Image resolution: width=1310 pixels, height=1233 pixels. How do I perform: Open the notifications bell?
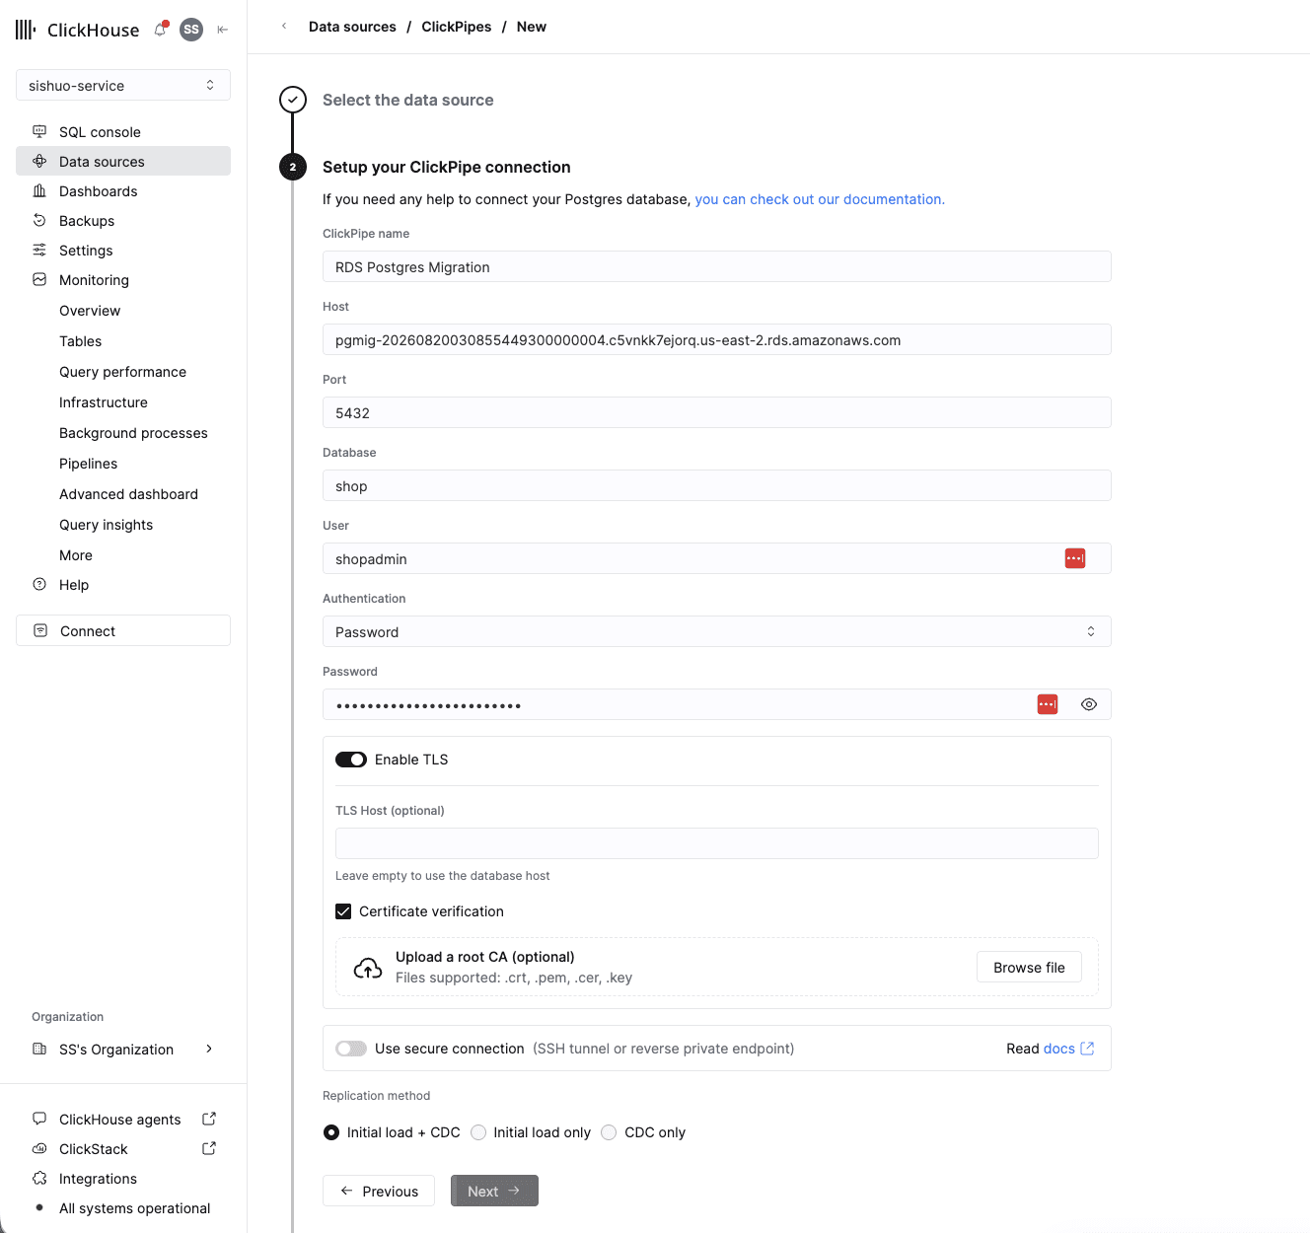coord(160,30)
